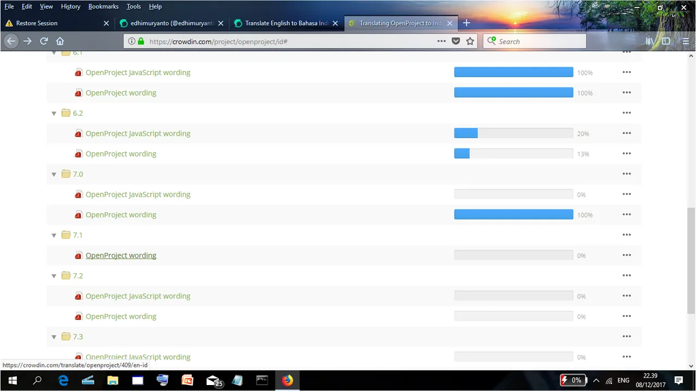696x391 pixels.
Task: Go forward to next page
Action: (28, 41)
